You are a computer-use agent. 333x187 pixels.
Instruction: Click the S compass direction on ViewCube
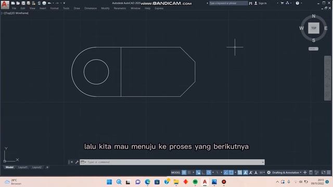tap(314, 41)
